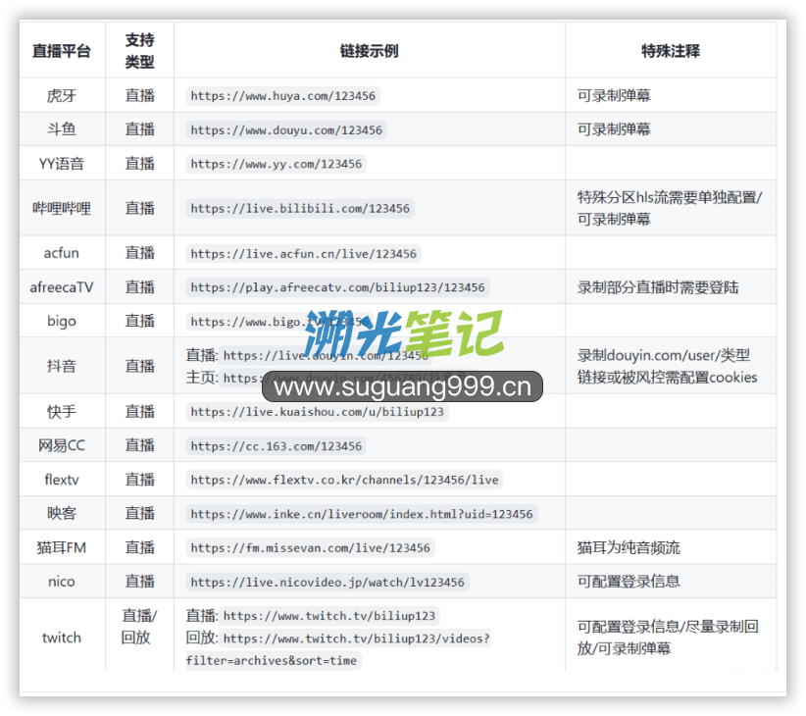The image size is (806, 716).
Task: Select the 特殊注释 column header
Action: tap(670, 51)
